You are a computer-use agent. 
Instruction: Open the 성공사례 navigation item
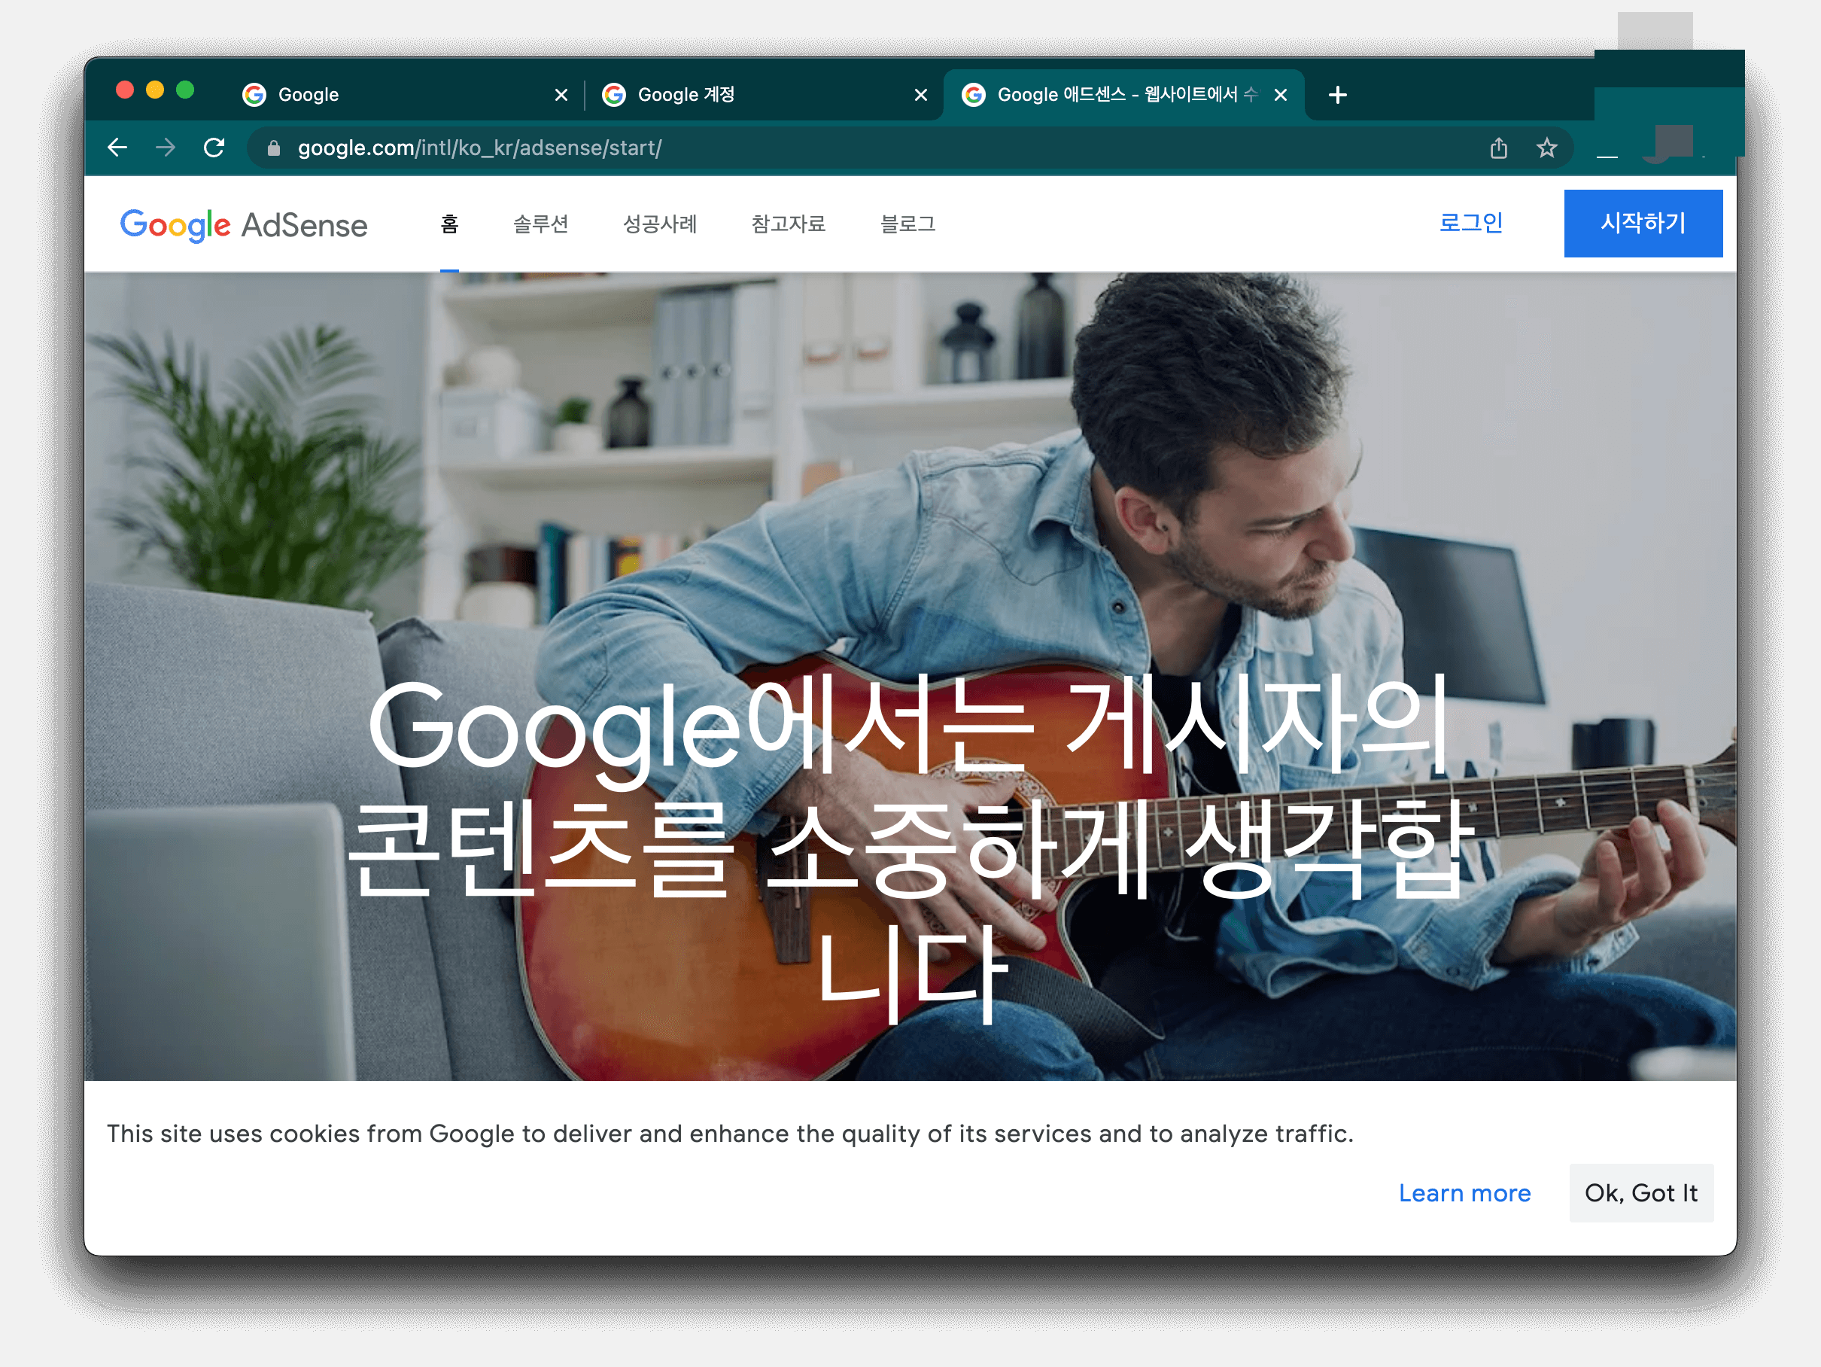click(659, 224)
